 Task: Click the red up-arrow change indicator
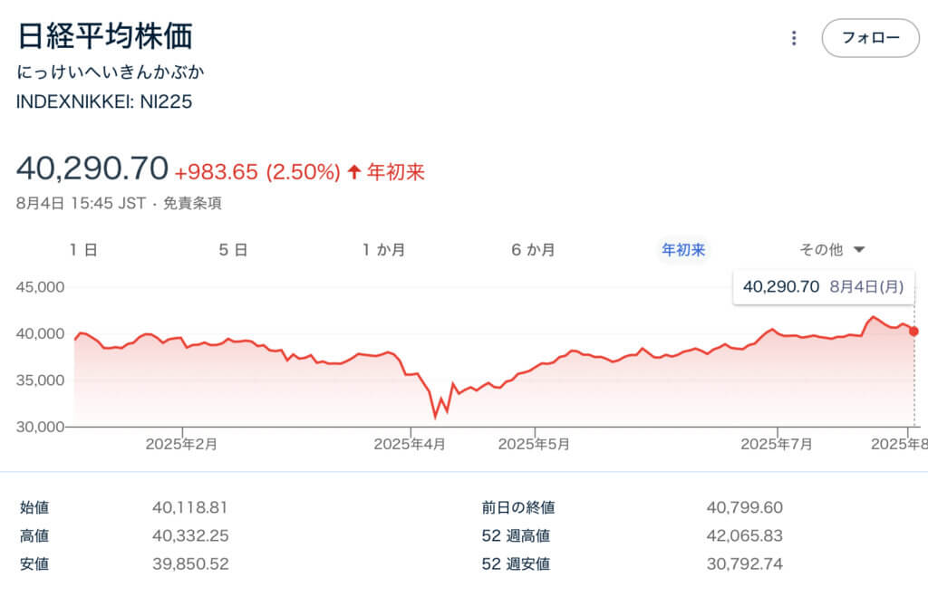pyautogui.click(x=354, y=171)
